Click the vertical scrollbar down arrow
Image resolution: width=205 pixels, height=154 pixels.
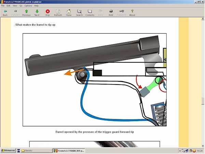(x=203, y=146)
